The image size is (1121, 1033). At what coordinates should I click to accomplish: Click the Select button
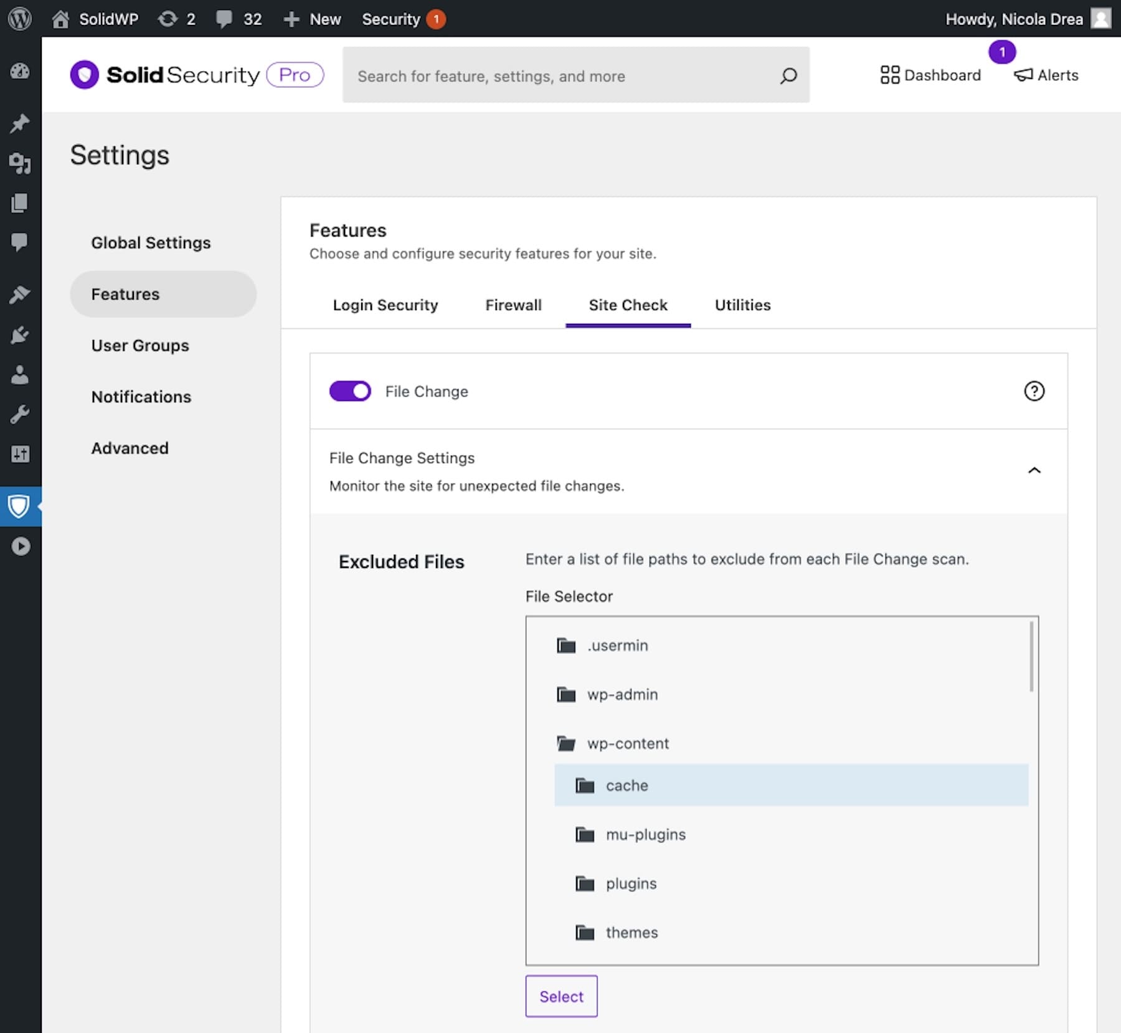pos(561,996)
